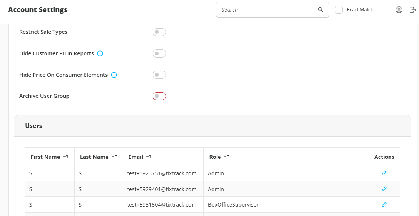Image resolution: width=419 pixels, height=216 pixels.
Task: Click the Archive User Group label
Action: 45,96
